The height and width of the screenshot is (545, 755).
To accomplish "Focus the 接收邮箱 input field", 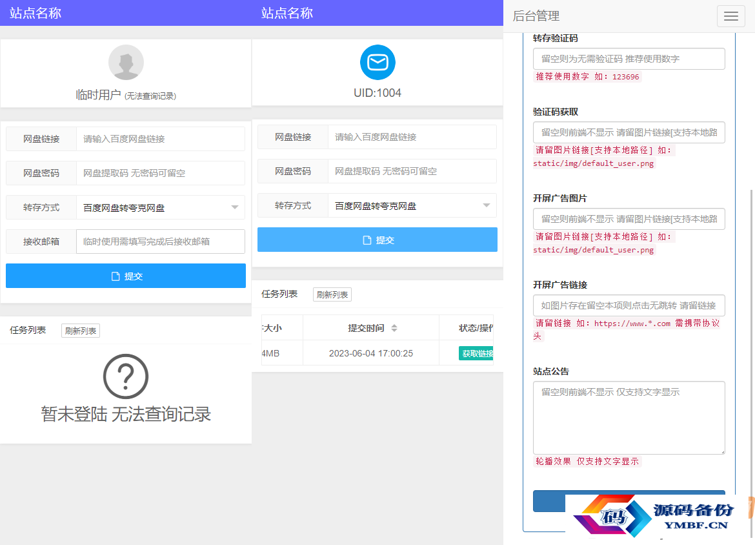I will coord(161,242).
